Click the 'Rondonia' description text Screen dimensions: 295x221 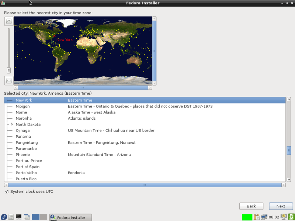76,173
